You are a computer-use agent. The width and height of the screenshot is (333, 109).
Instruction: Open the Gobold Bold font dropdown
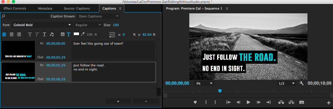pos(42,25)
